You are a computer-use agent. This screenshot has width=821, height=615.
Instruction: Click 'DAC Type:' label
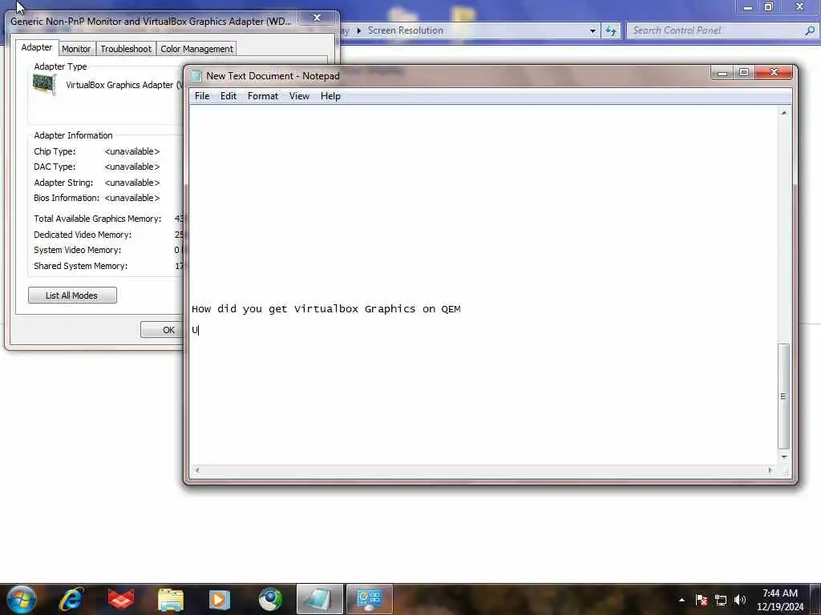(55, 167)
